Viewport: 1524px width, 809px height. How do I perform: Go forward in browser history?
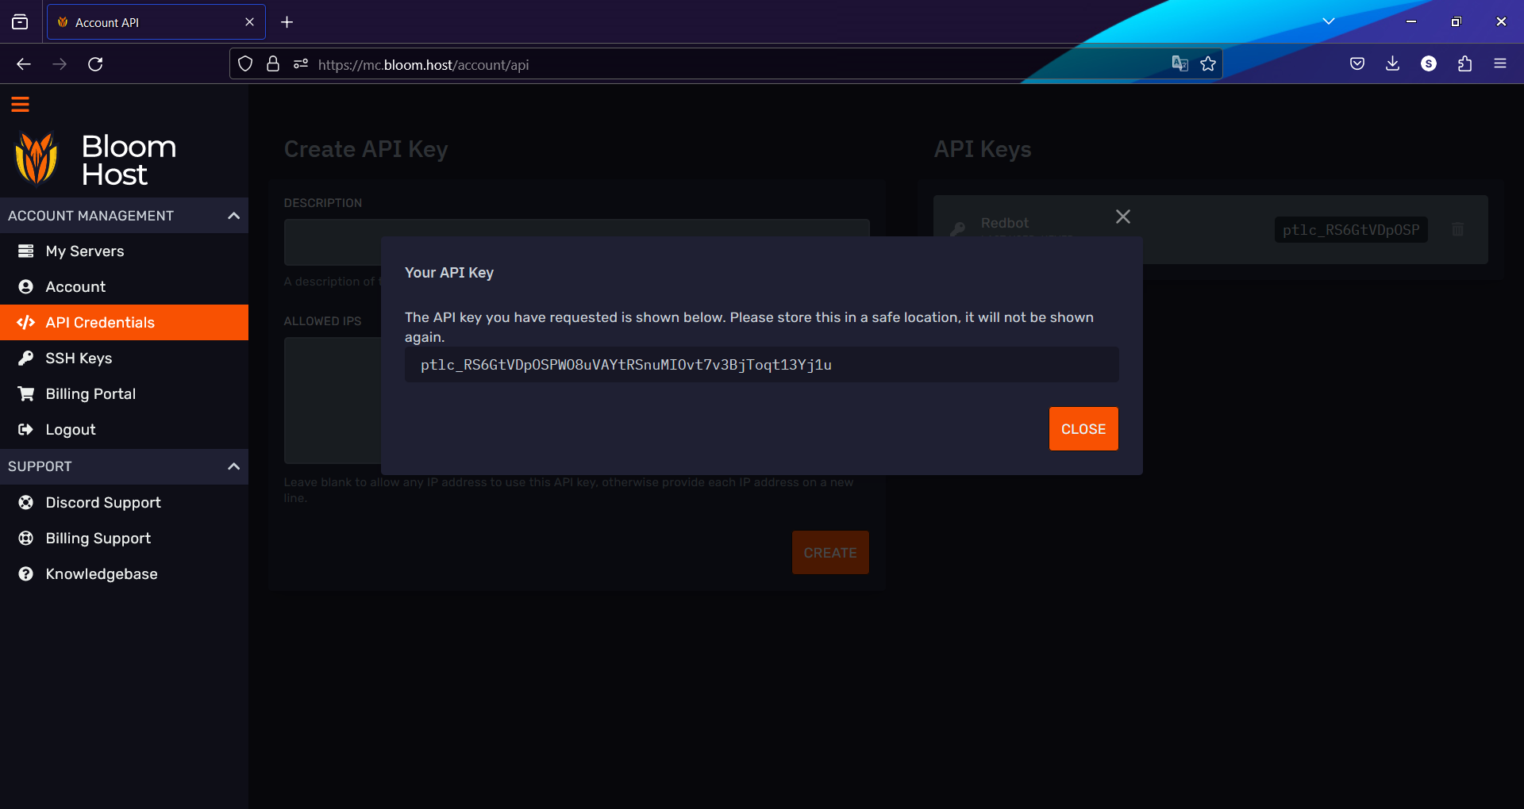pyautogui.click(x=60, y=64)
